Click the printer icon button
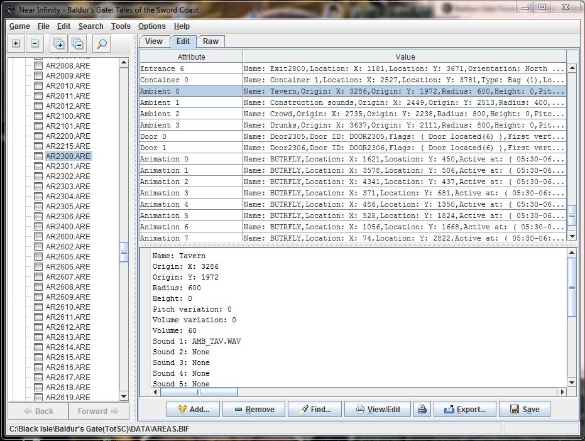 [422, 410]
